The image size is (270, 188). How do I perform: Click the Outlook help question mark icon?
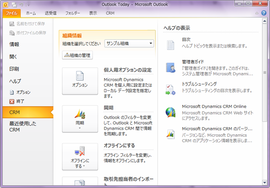pos(264,13)
